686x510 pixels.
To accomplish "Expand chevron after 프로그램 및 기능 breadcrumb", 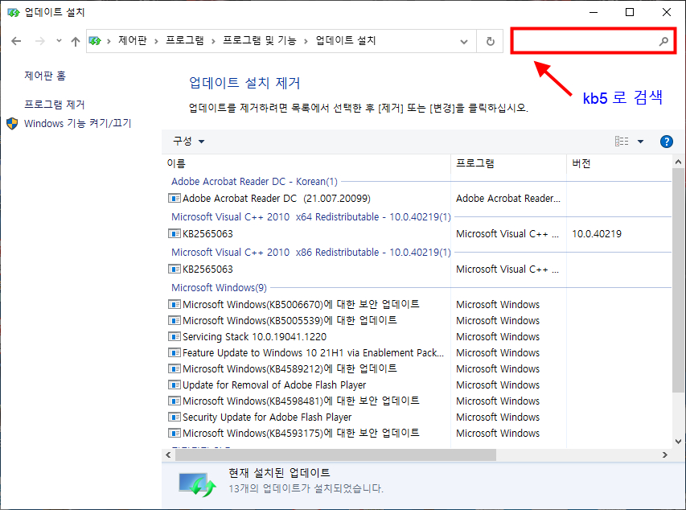I will point(306,41).
